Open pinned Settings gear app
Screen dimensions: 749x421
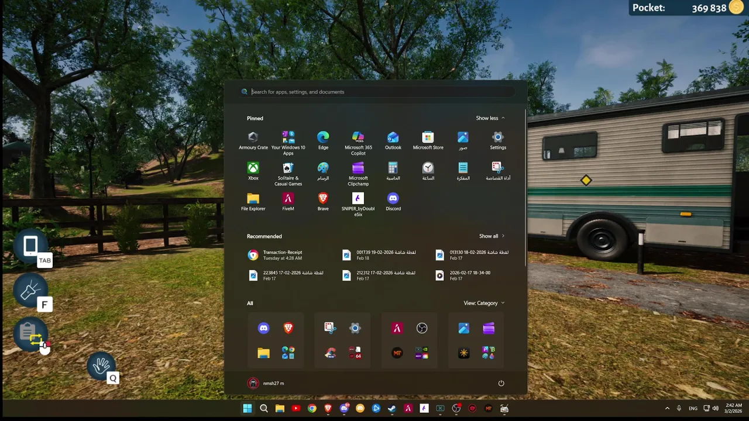(498, 140)
